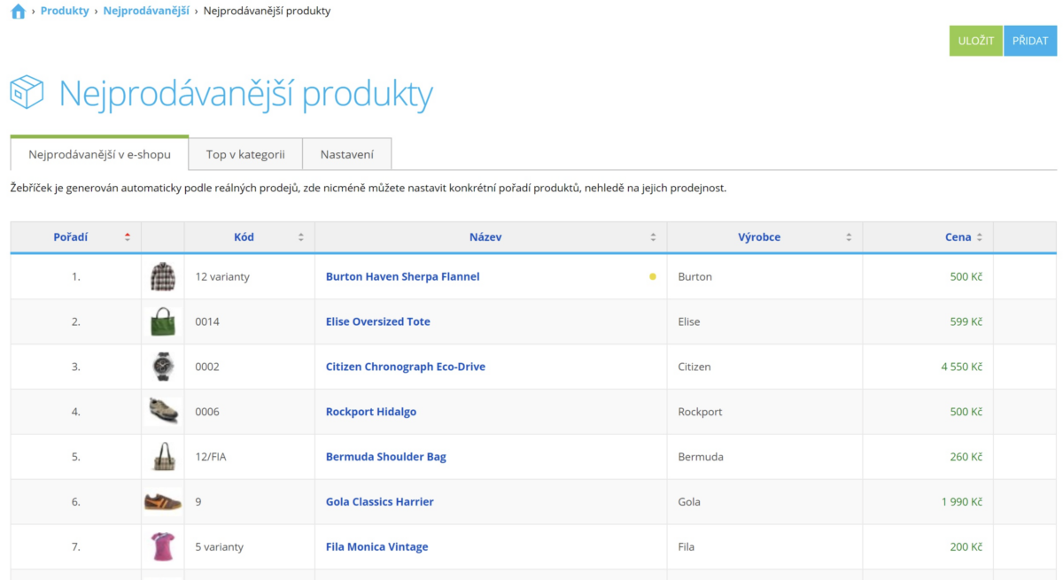1063x580 pixels.
Task: Click the Kód column header label
Action: tap(244, 237)
